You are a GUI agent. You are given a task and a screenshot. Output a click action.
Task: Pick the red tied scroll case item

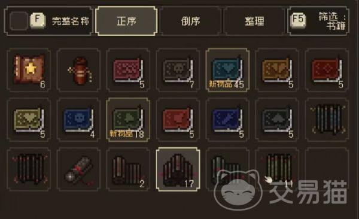click(x=78, y=70)
